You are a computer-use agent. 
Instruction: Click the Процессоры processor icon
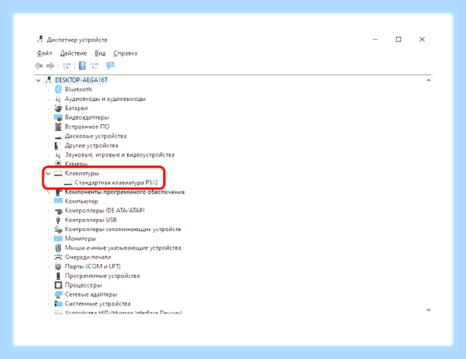[59, 285]
